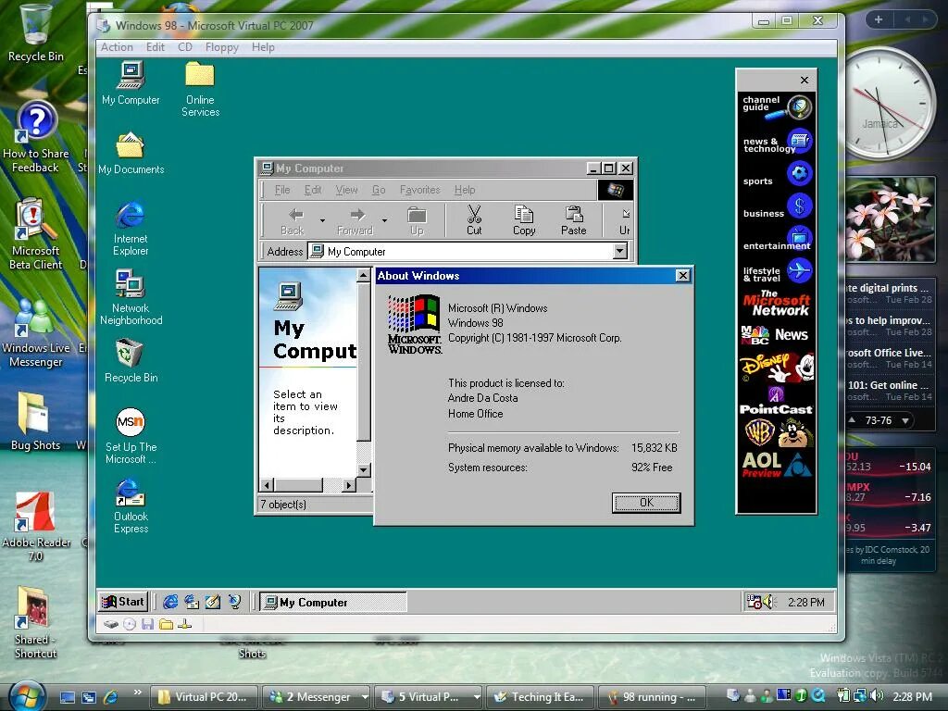Viewport: 948px width, 711px height.
Task: Click the Copy toolbar icon
Action: point(524,220)
